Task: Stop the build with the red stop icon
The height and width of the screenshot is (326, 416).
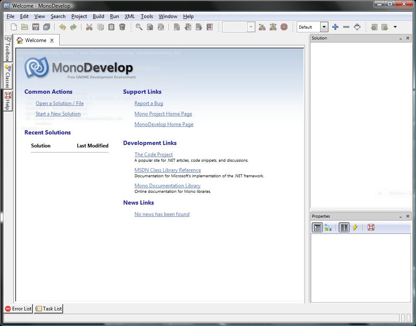Action: [x=284, y=27]
